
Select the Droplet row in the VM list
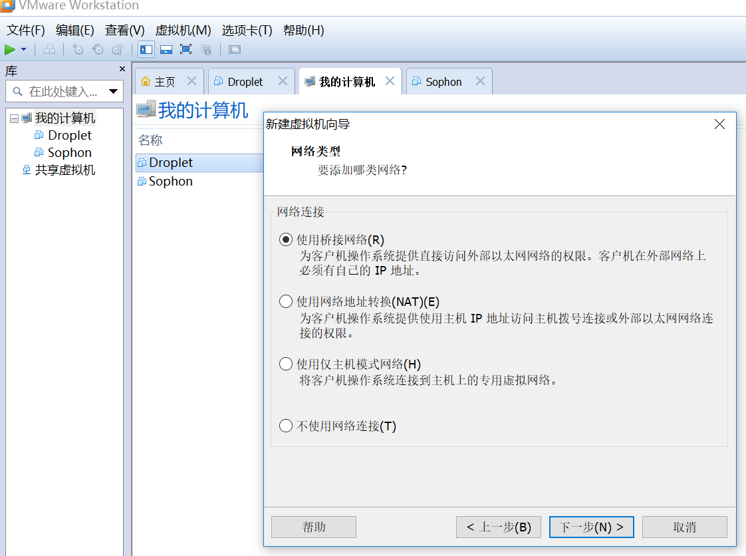(x=200, y=163)
